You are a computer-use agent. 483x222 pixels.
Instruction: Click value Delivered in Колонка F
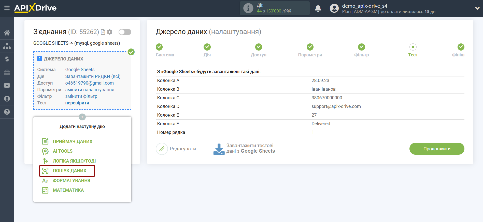coord(321,124)
